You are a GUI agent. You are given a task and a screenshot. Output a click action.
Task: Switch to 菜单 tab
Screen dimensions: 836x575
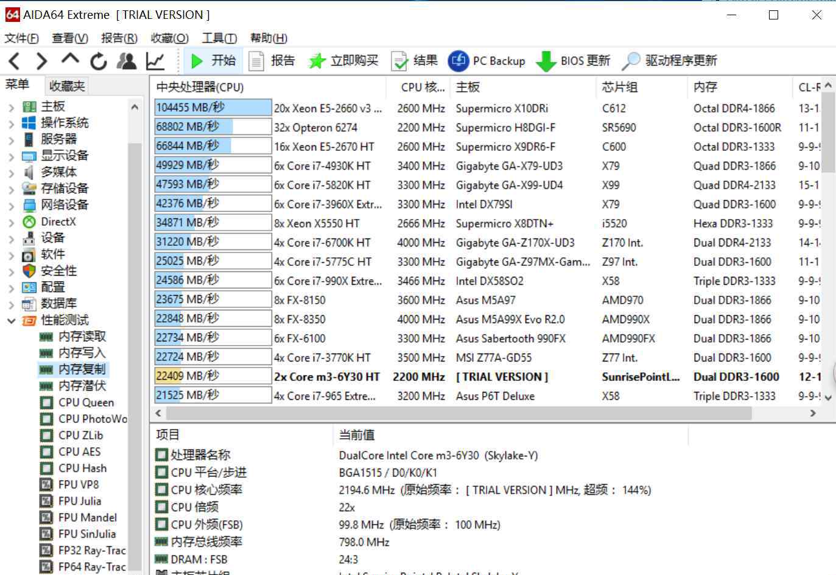pos(18,85)
